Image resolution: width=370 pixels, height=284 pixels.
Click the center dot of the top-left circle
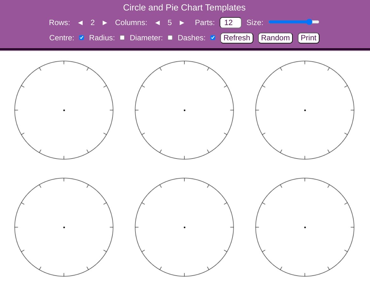(x=64, y=110)
